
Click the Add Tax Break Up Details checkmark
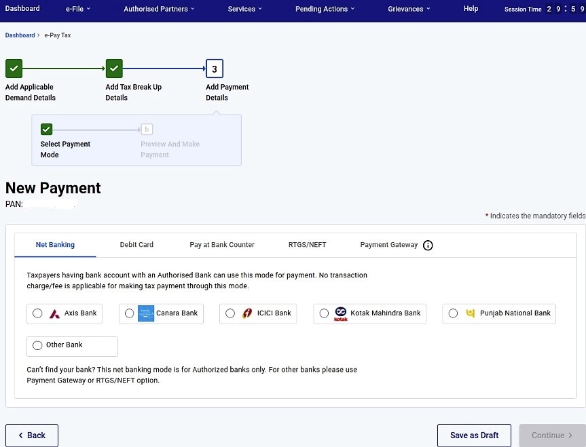pyautogui.click(x=113, y=68)
